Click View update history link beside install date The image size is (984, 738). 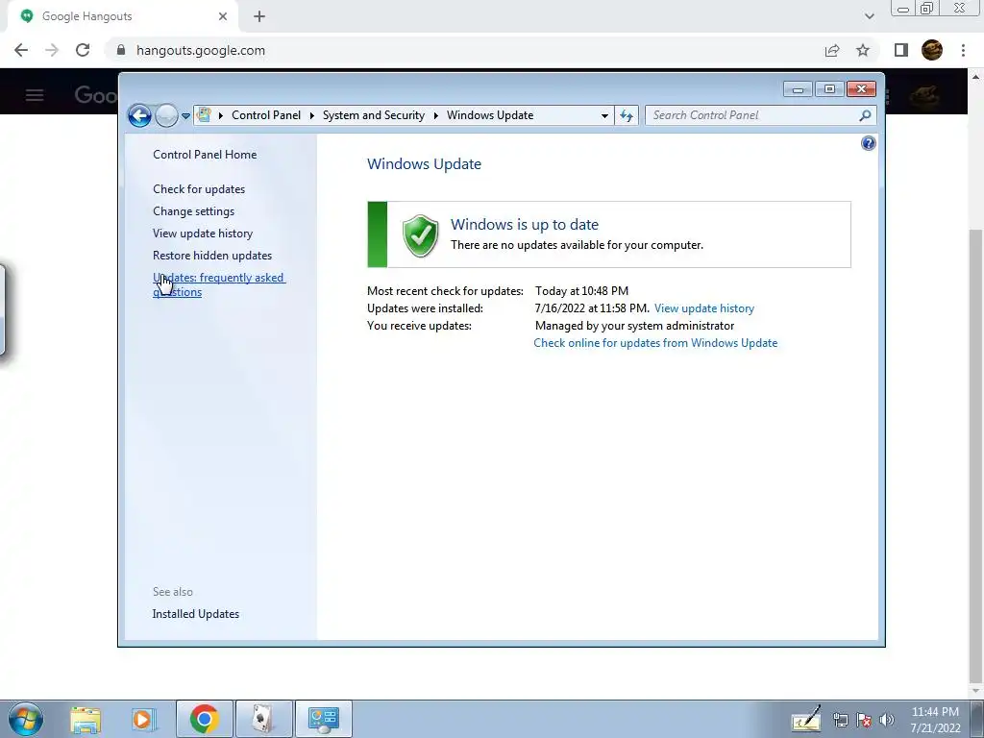pos(704,308)
